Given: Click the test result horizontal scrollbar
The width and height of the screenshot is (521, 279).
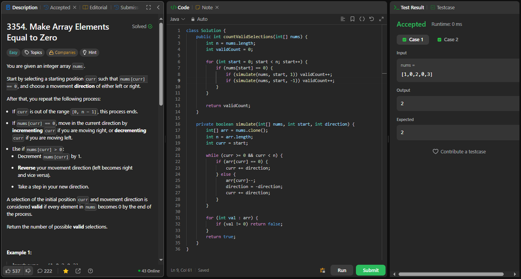Looking at the screenshot, I should (x=451, y=274).
